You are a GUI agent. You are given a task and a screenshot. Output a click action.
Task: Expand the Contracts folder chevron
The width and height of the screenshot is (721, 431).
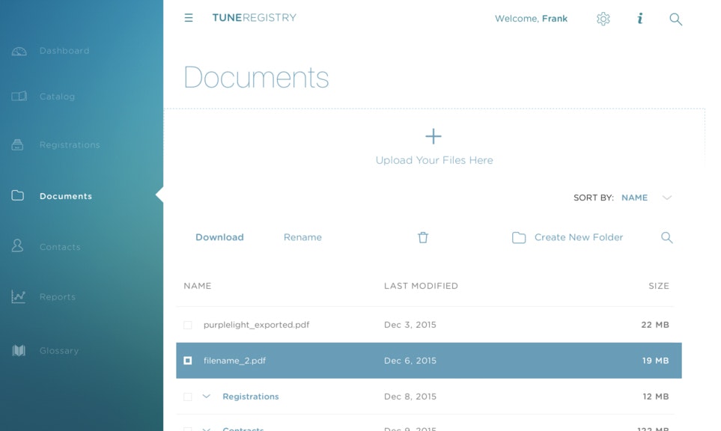(205, 428)
